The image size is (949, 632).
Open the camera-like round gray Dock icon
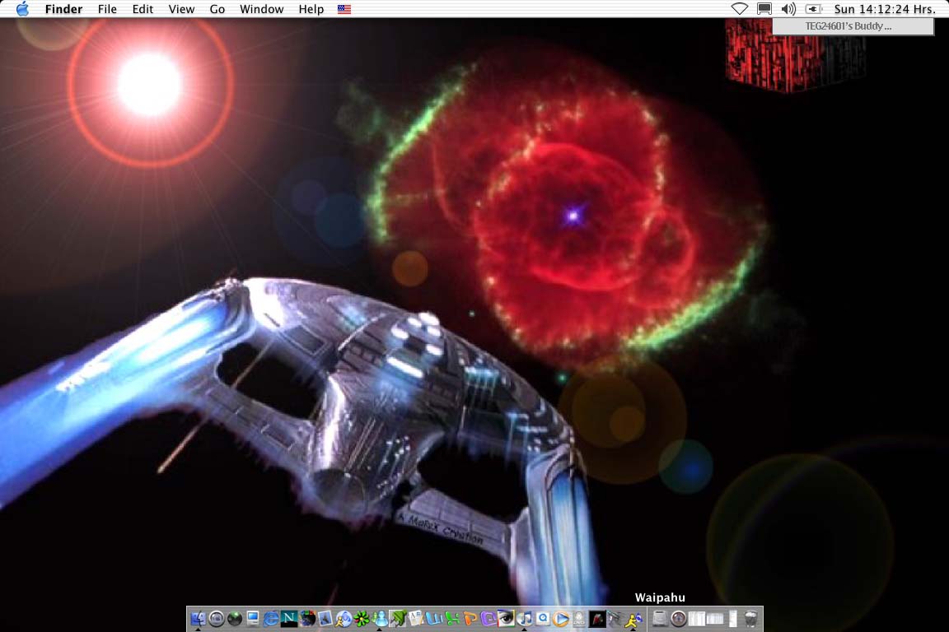coord(216,619)
